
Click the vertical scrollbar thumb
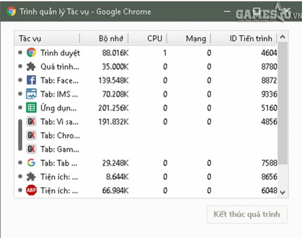click(283, 98)
